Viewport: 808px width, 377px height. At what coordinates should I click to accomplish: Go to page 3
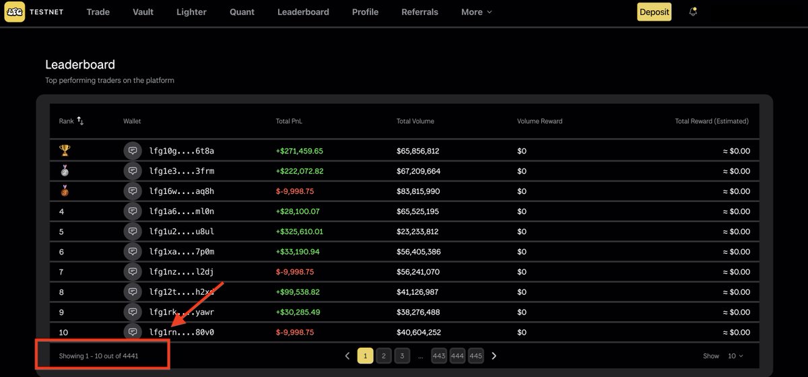click(x=401, y=355)
